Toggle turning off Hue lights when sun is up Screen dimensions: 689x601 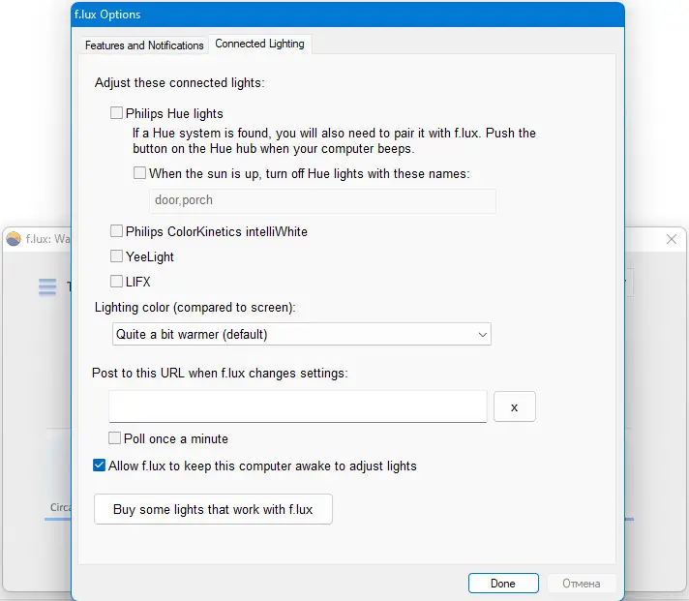pyautogui.click(x=140, y=174)
